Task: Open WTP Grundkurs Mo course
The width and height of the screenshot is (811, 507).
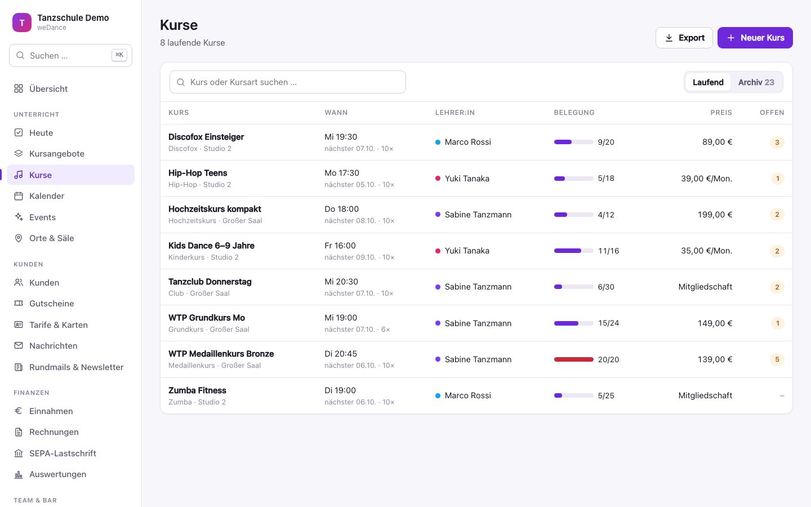Action: pyautogui.click(x=207, y=318)
